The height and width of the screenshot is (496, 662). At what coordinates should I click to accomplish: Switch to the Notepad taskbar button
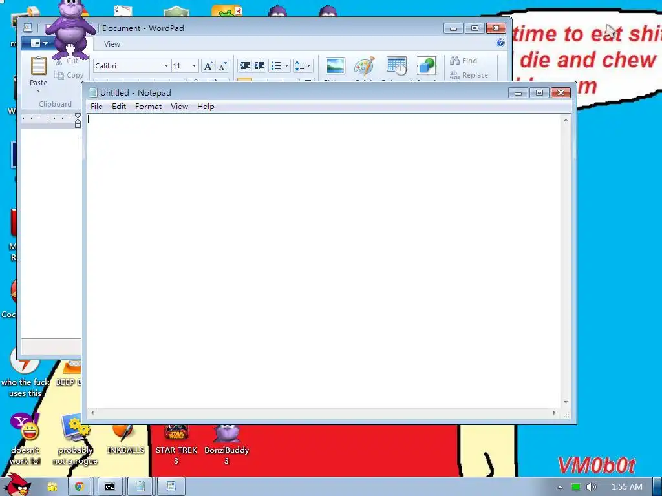tap(140, 487)
